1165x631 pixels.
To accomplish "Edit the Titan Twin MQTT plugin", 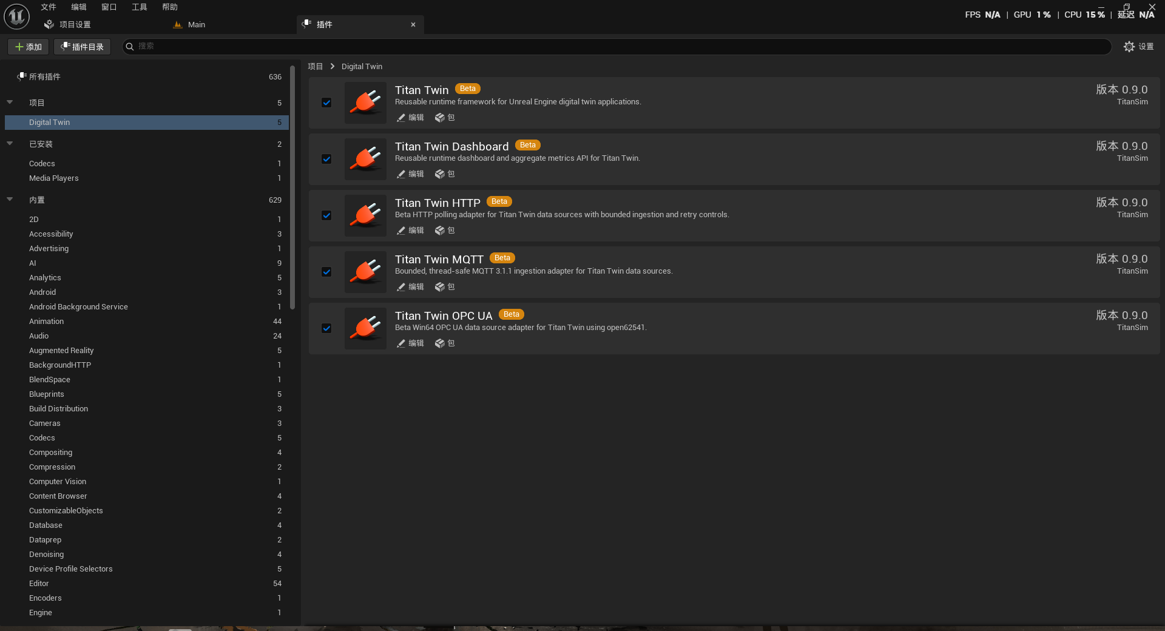I will tap(410, 287).
